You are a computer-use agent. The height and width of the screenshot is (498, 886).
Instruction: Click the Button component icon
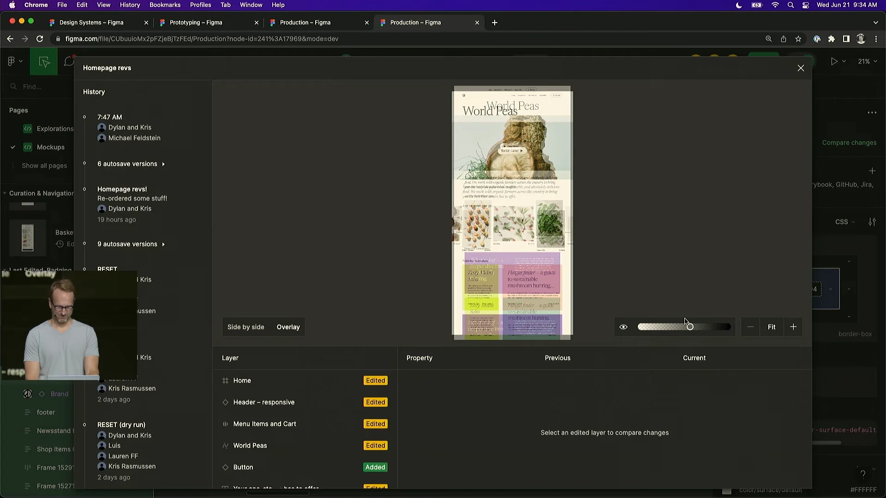(x=225, y=467)
